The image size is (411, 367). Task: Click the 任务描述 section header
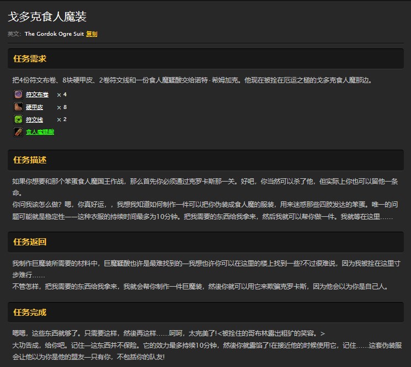tap(205, 160)
